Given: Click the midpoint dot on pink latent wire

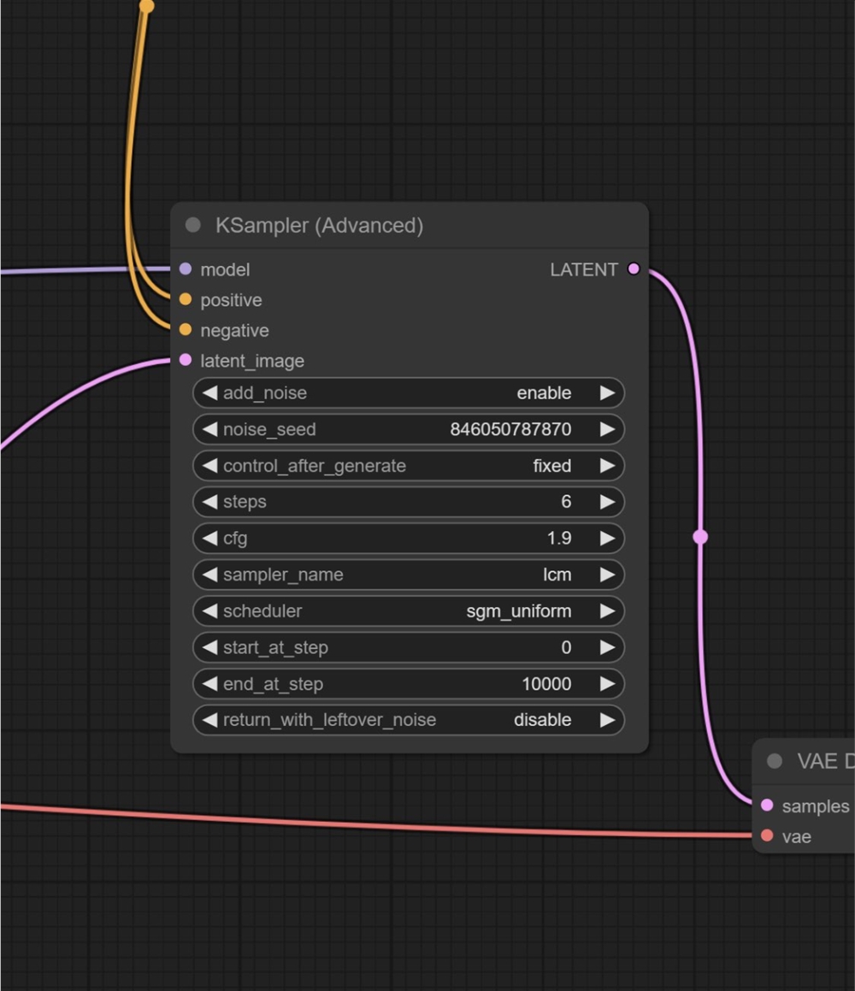Looking at the screenshot, I should point(700,537).
